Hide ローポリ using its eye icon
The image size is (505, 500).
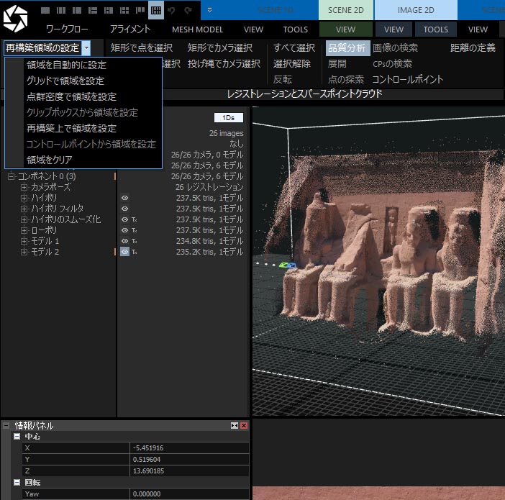coord(124,230)
